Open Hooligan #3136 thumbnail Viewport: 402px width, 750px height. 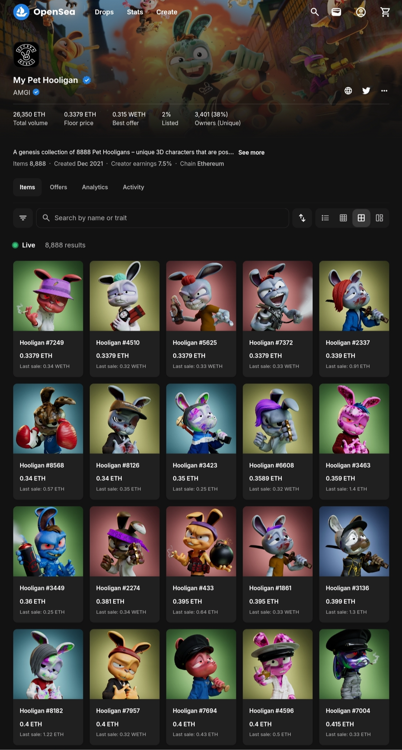354,541
